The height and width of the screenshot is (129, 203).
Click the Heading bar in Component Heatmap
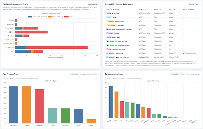[x=154, y=116]
